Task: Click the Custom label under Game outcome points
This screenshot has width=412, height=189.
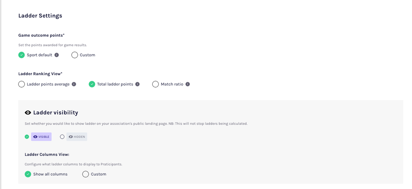Action: click(88, 55)
